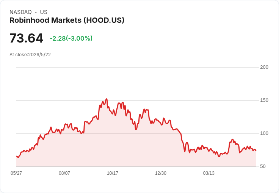Image resolution: width=279 pixels, height=193 pixels.
Task: Click the At close:2026/5/22 timestamp
Action: [30, 55]
